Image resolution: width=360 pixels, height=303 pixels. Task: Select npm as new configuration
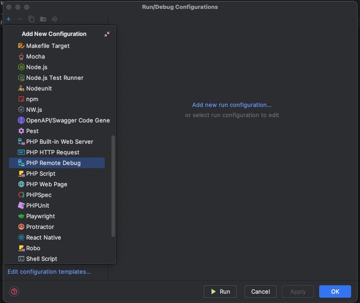(57, 99)
